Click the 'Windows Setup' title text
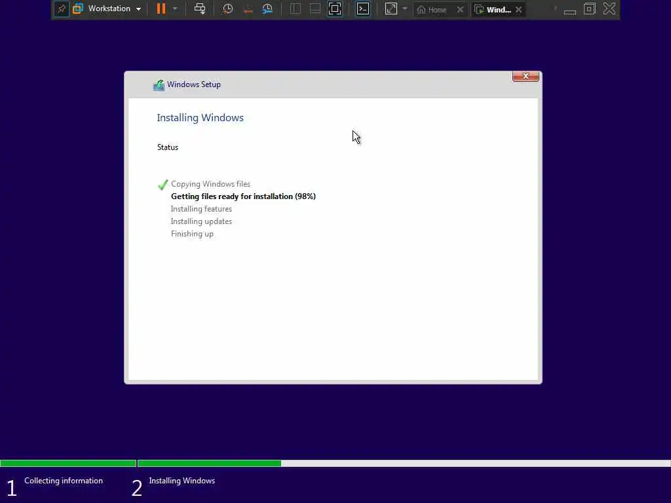The image size is (671, 503). pos(194,84)
